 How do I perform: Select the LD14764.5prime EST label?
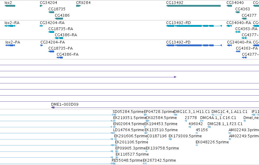[128, 130]
